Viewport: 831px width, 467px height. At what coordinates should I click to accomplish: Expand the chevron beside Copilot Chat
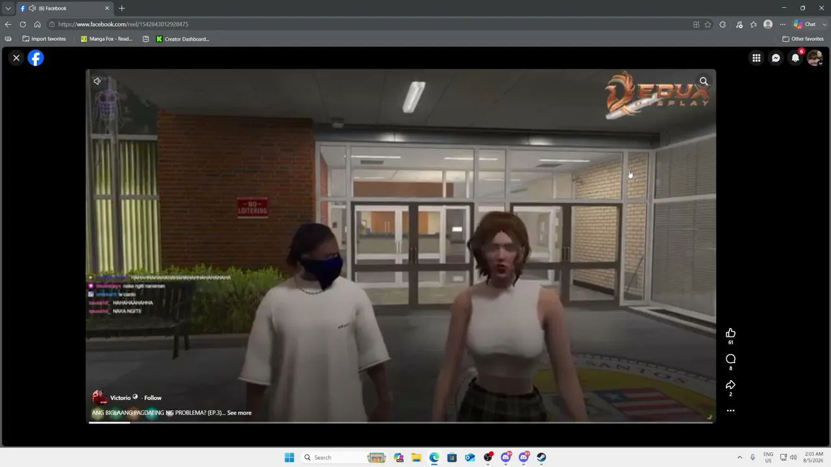pos(823,24)
